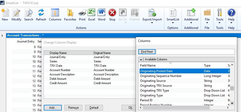Open the Tools menu
This screenshot has height=112, width=241.
coord(220,15)
